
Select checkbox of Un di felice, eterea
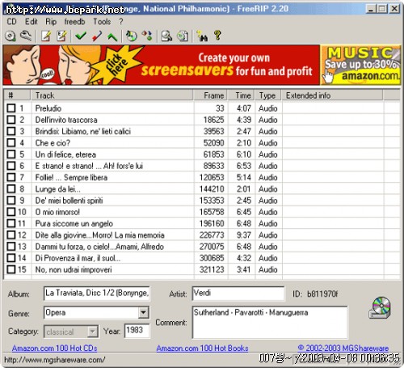(11, 154)
